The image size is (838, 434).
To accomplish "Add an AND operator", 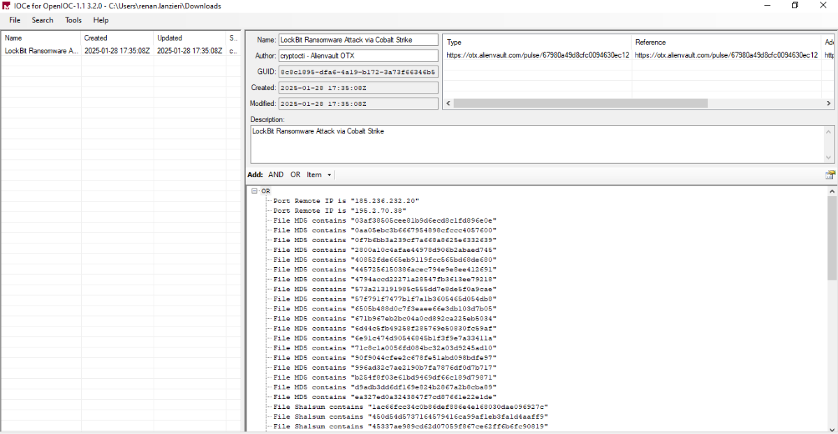I will (276, 174).
